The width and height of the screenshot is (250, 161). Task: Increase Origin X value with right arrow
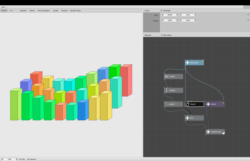point(177,20)
